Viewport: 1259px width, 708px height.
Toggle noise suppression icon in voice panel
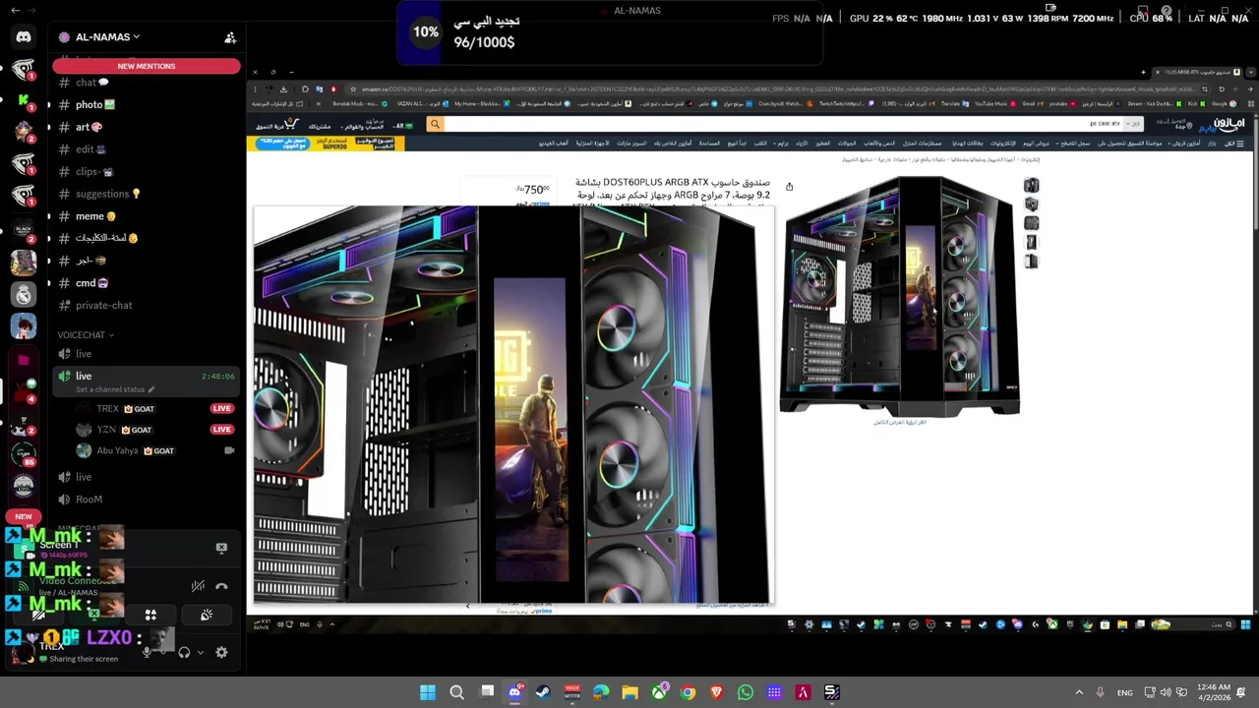tap(198, 586)
